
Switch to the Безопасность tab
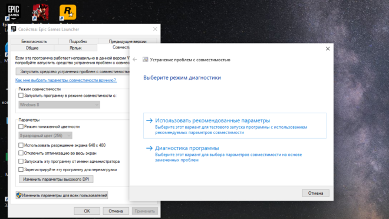point(34,41)
